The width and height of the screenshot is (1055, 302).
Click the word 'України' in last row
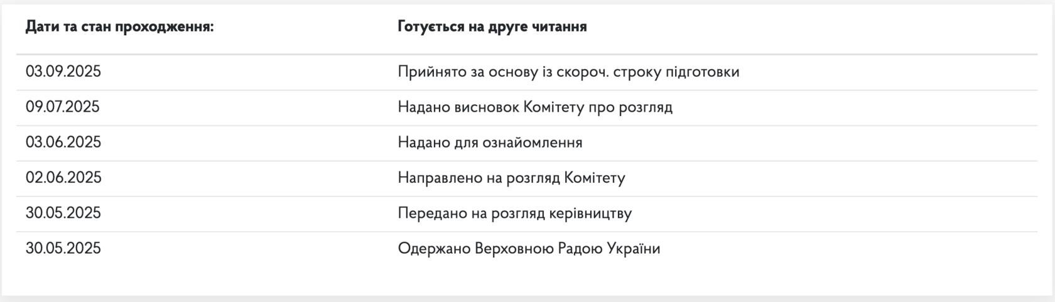tap(634, 249)
